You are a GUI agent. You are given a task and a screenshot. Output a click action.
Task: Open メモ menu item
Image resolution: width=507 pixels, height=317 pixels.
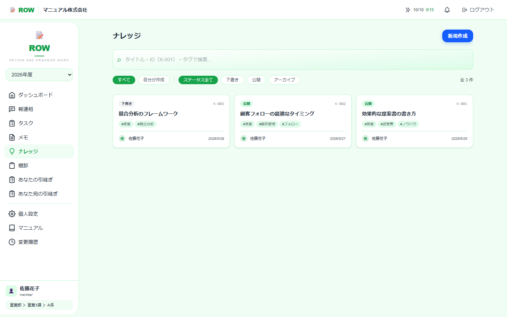coord(39,137)
